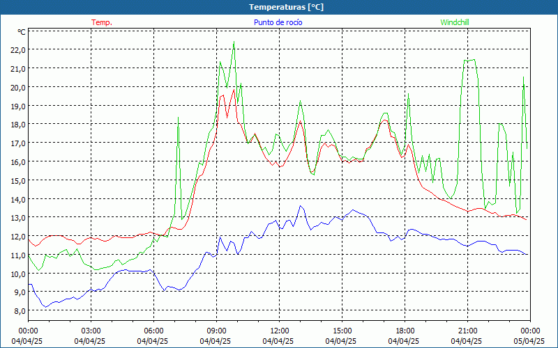Select the 12:00 time axis label
558x348 pixels.
279,331
